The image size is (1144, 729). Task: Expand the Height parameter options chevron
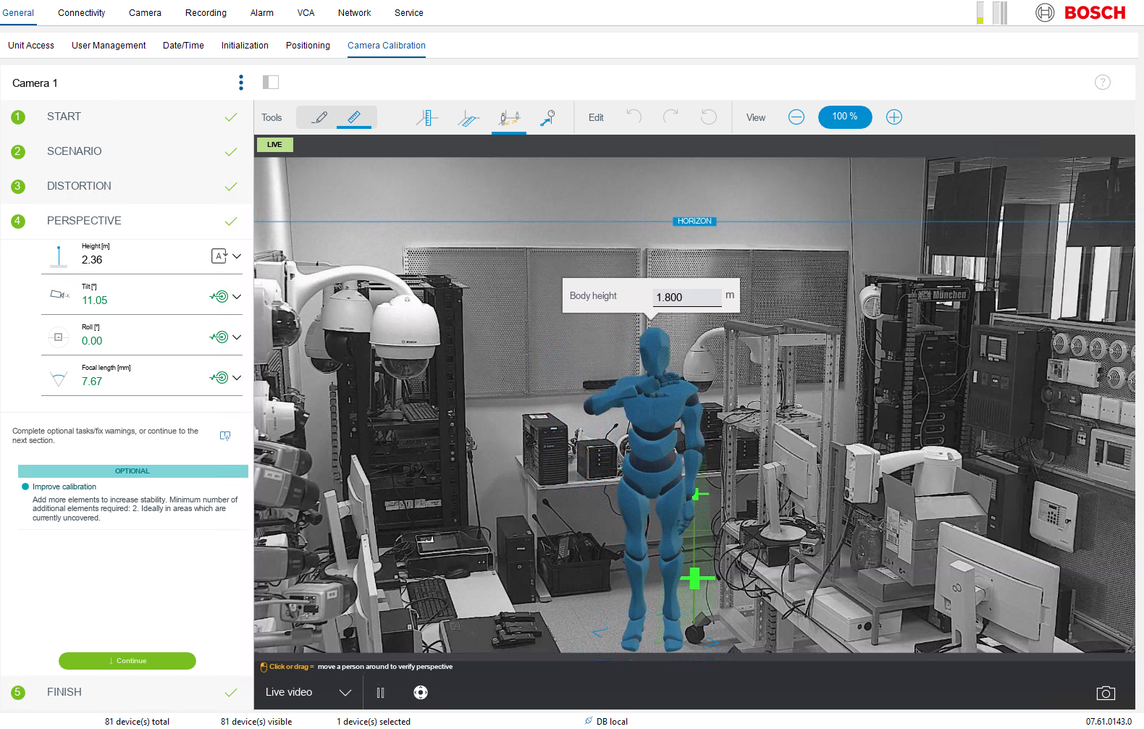tap(237, 256)
